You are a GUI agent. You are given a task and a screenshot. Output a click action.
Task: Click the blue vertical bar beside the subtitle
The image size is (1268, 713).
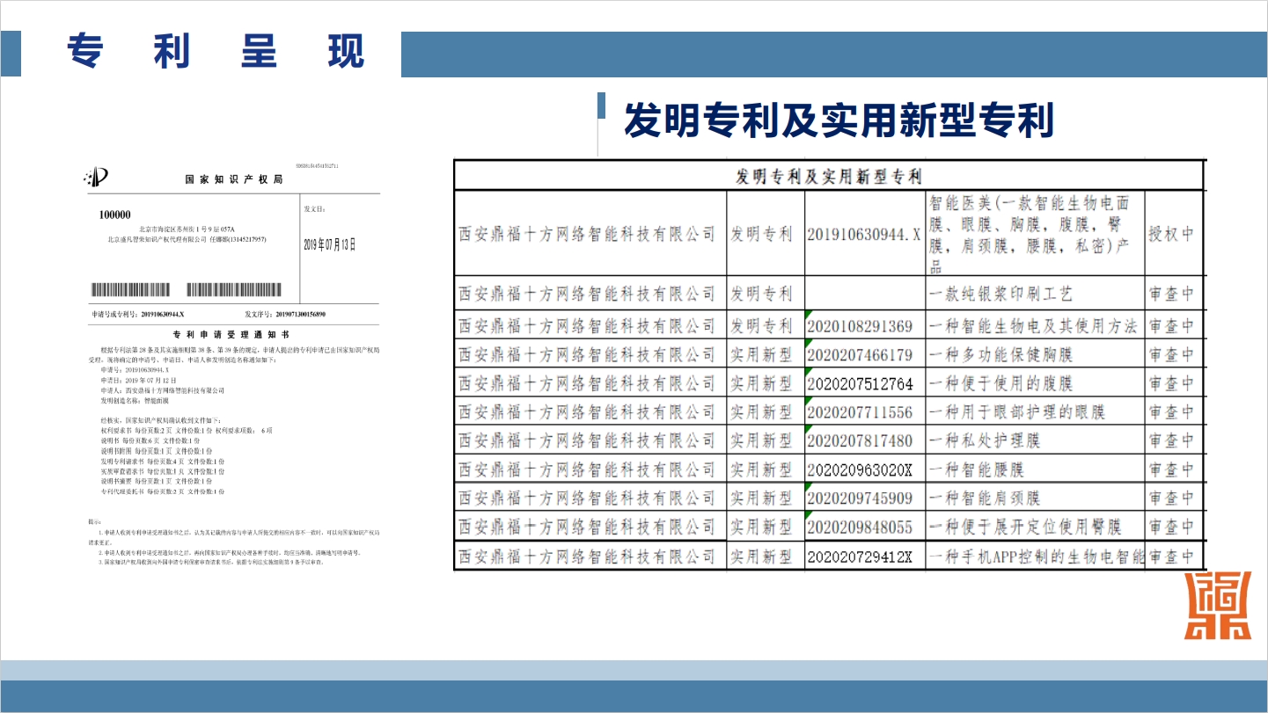click(601, 106)
